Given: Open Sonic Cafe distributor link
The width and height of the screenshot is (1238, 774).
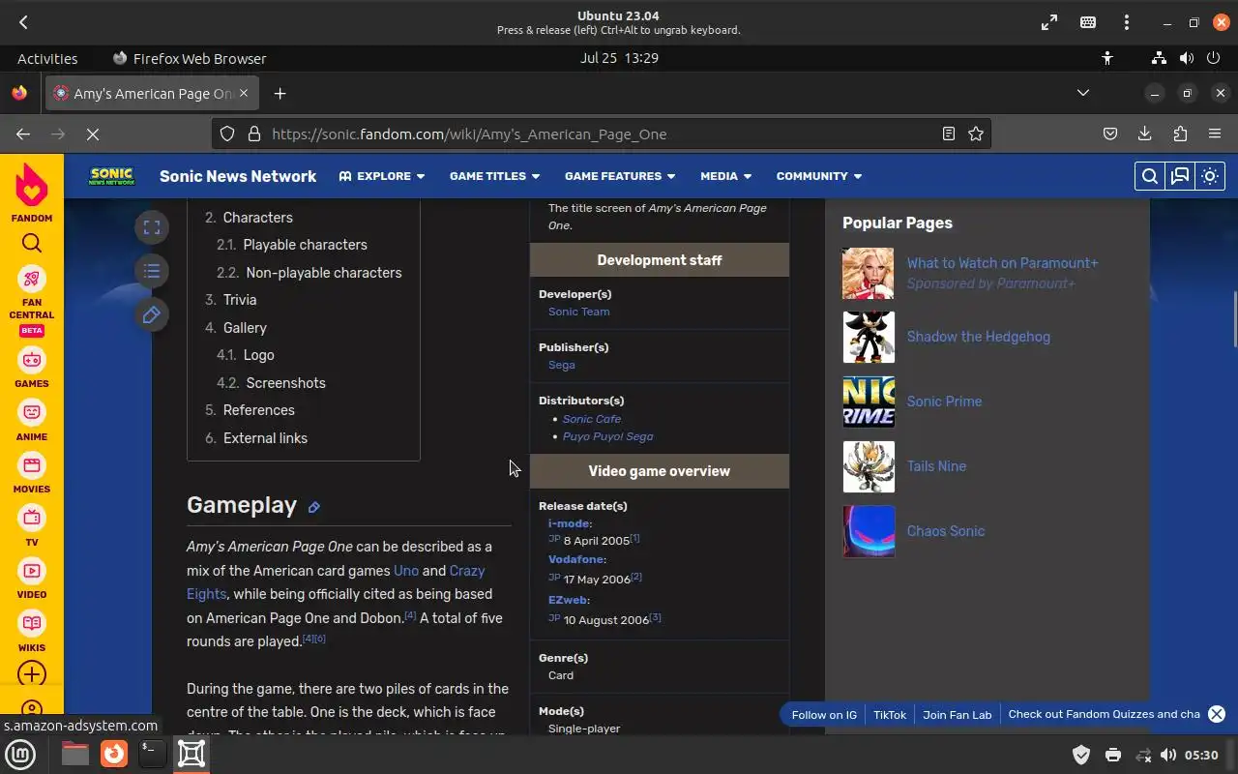Looking at the screenshot, I should pyautogui.click(x=592, y=419).
